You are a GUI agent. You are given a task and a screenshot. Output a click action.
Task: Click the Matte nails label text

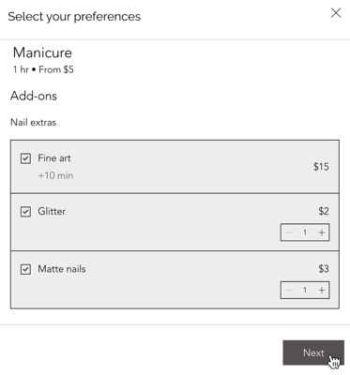(x=62, y=269)
